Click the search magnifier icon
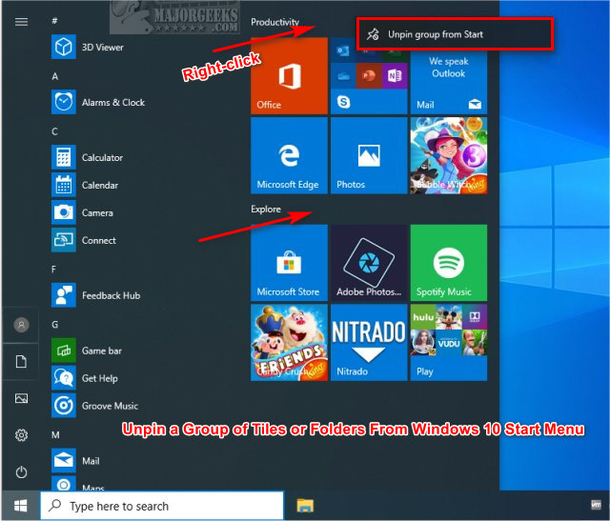The width and height of the screenshot is (610, 521). pyautogui.click(x=55, y=506)
